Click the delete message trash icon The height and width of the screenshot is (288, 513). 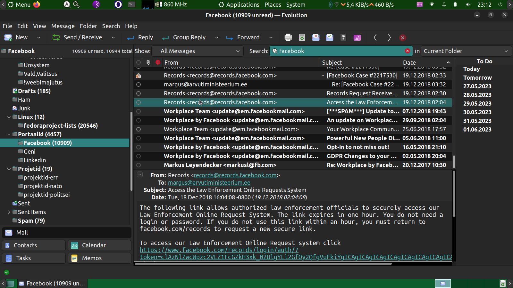(302, 37)
